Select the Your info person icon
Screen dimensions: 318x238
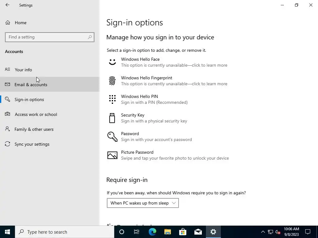[7, 69]
